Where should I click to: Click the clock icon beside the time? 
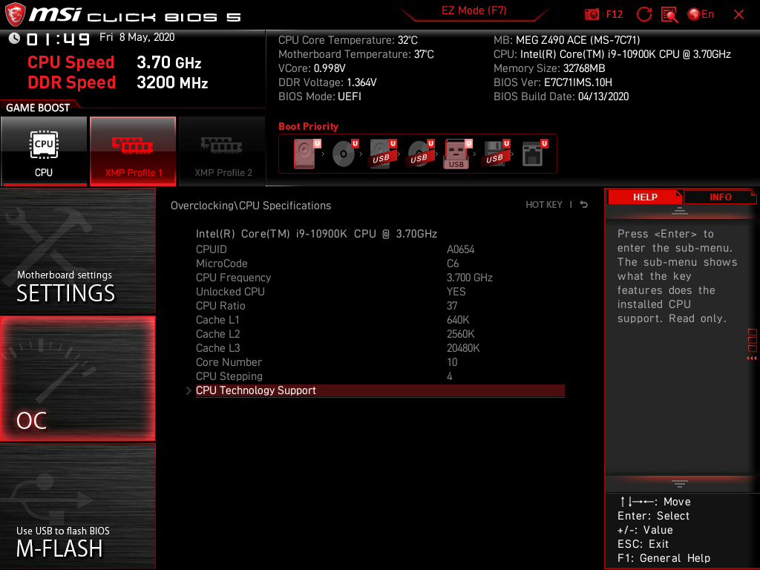(15, 39)
